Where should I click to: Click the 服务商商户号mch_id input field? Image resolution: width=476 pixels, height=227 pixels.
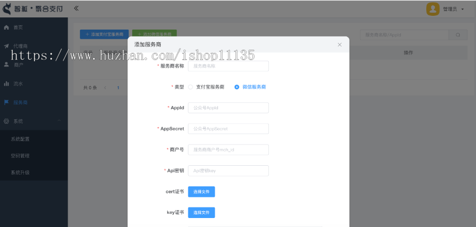228,150
